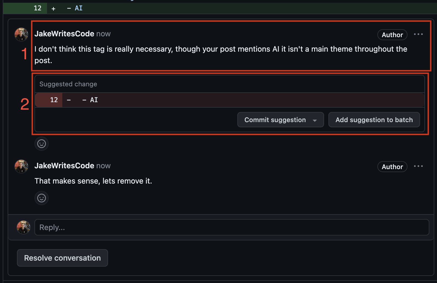Open the kebab menu on the second comment
The image size is (437, 283).
click(419, 166)
